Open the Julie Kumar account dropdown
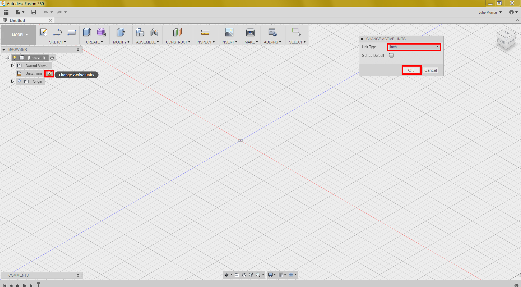The width and height of the screenshot is (521, 287). click(x=490, y=12)
